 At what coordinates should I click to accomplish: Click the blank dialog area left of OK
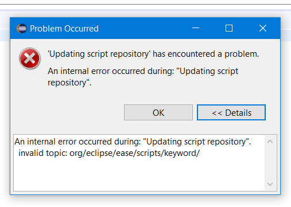67,112
